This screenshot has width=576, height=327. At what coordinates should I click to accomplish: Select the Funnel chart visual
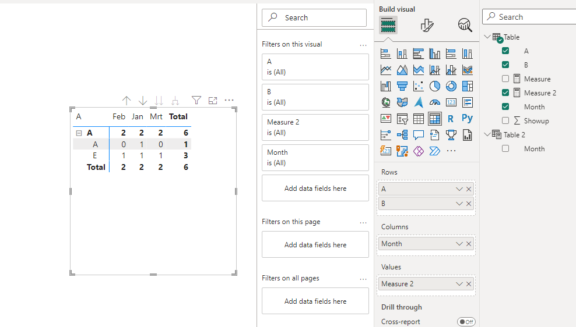click(x=402, y=86)
